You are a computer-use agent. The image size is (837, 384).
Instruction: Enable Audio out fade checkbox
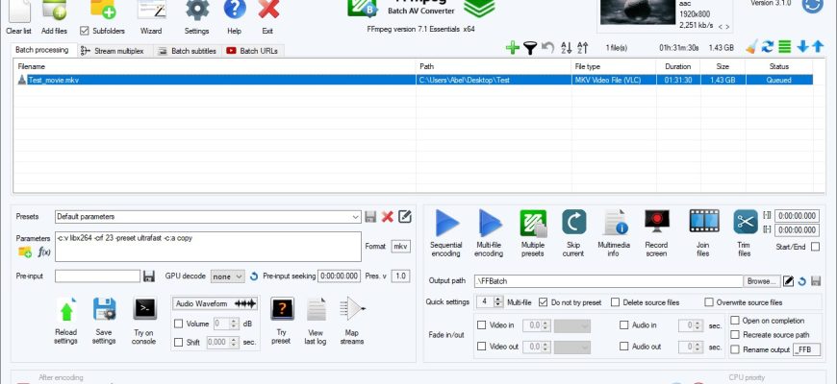[624, 347]
